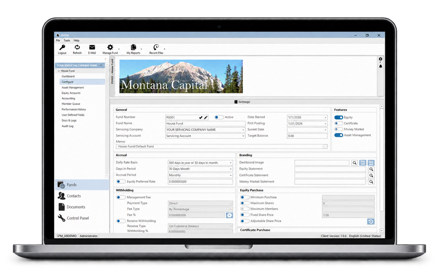Click the notifications bell icon
This screenshot has height=270, width=439.
point(380,66)
